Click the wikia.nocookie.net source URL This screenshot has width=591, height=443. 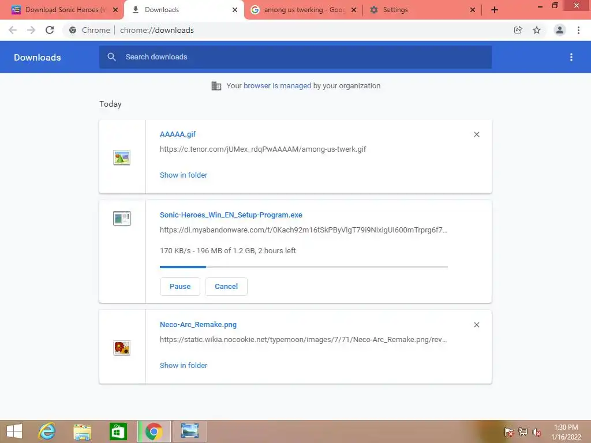point(303,340)
